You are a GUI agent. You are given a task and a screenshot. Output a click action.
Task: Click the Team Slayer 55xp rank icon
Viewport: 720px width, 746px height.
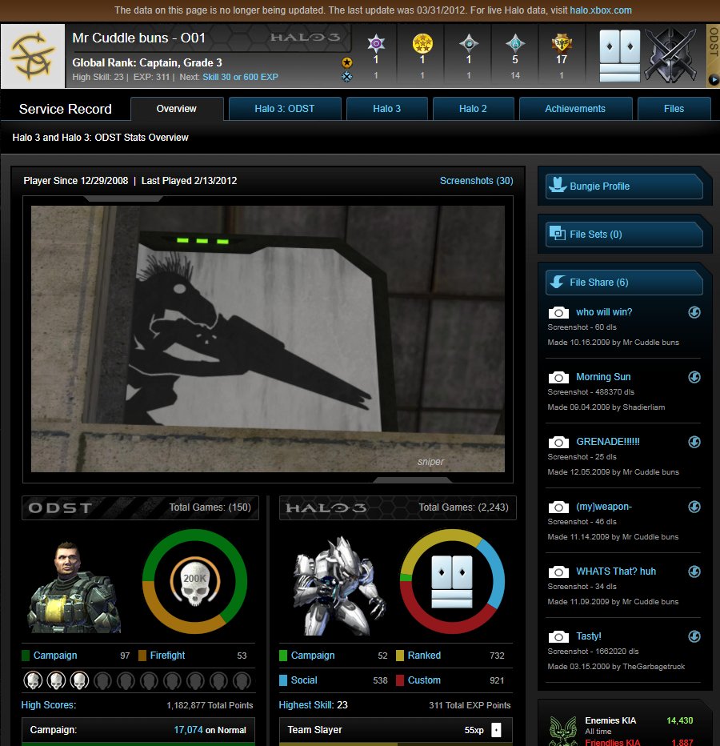pyautogui.click(x=496, y=730)
